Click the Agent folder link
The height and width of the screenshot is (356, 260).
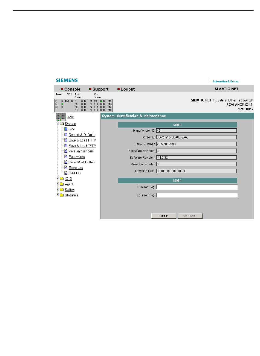pyautogui.click(x=69, y=184)
